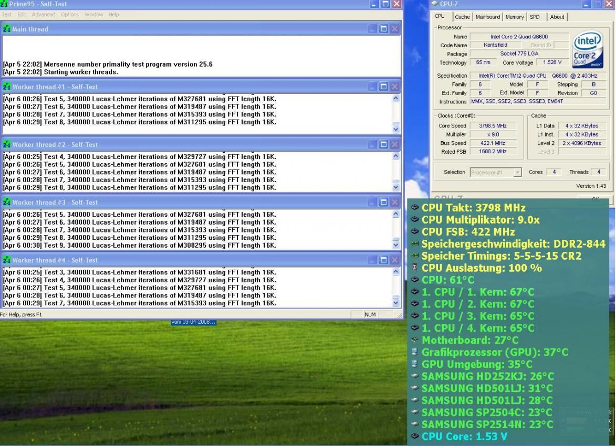Open the Advanced menu in Prime95
The height and width of the screenshot is (446, 616).
[44, 15]
